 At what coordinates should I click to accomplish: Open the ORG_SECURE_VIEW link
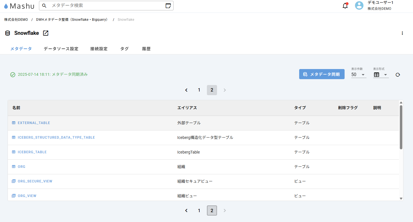(35, 181)
